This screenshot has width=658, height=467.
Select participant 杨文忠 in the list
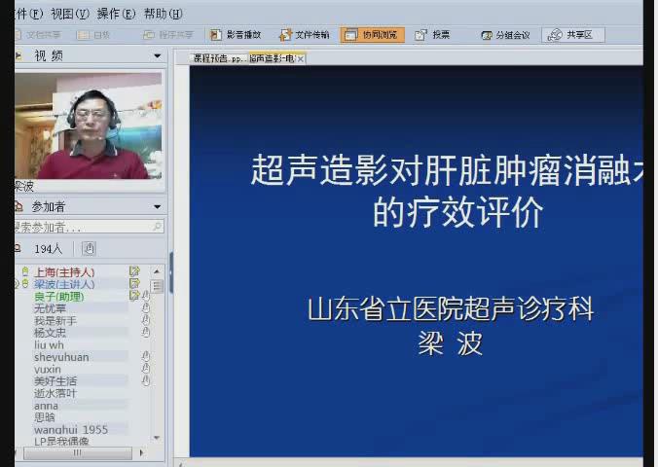(51, 332)
